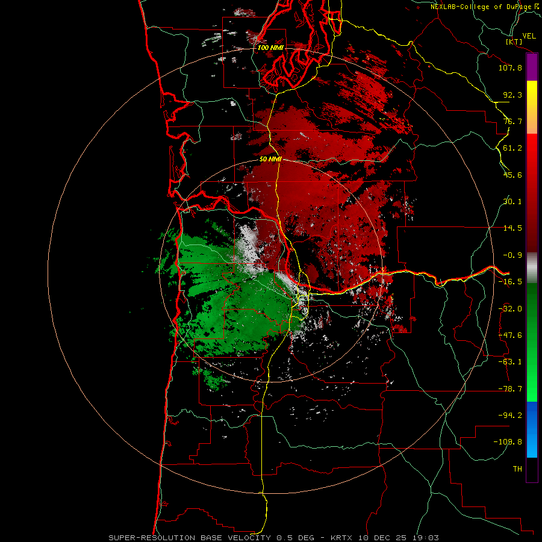Click the [KT] units label
This screenshot has width=542, height=542.
514,42
